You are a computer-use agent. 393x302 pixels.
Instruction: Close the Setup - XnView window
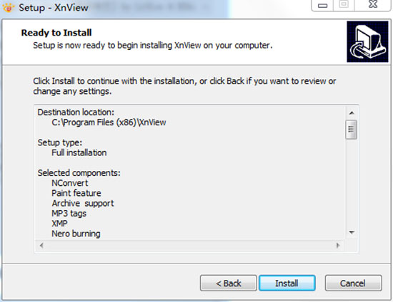(373, 5)
